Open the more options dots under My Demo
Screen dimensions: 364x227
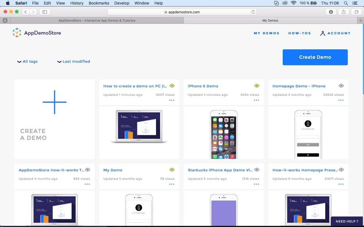171,184
